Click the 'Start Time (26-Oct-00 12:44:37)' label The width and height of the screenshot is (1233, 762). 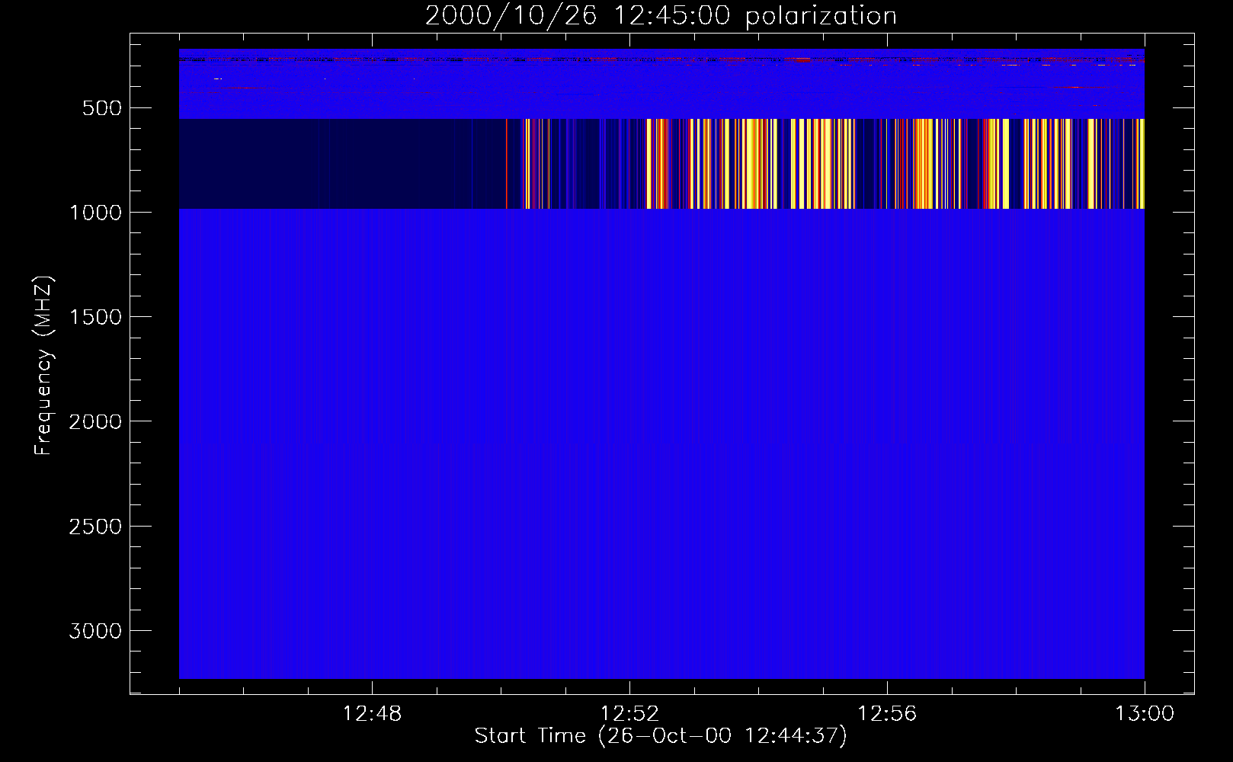click(x=661, y=735)
